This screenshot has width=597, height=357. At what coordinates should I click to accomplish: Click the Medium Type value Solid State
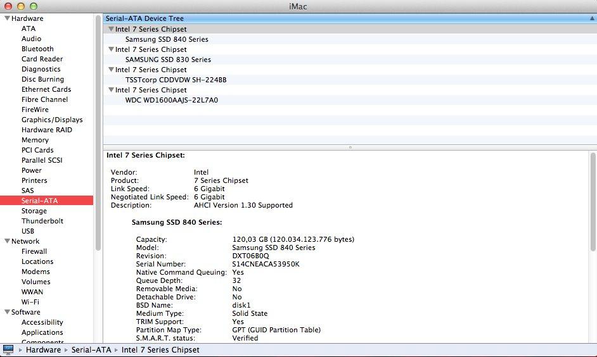(x=250, y=313)
